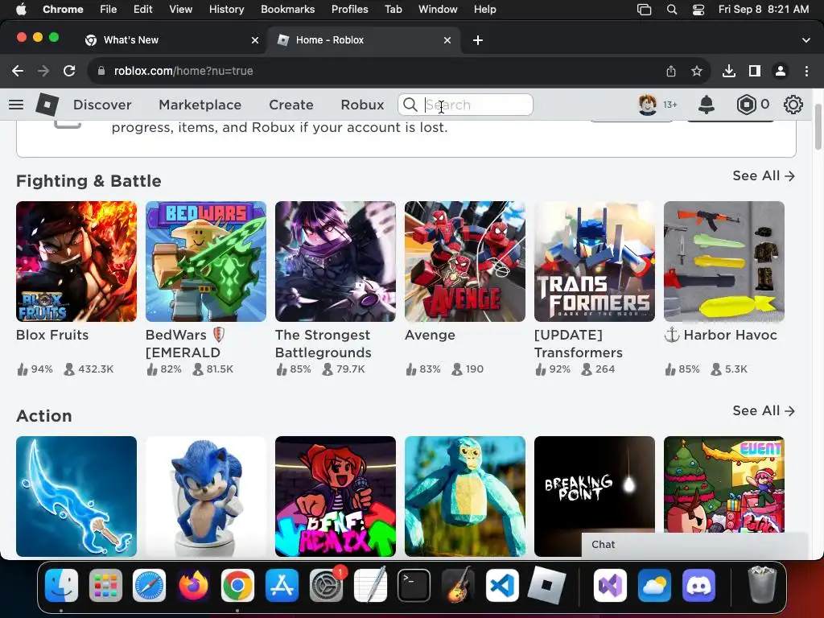824x618 pixels.
Task: Open the Harbor Havoc thumbnail
Action: pyautogui.click(x=723, y=262)
